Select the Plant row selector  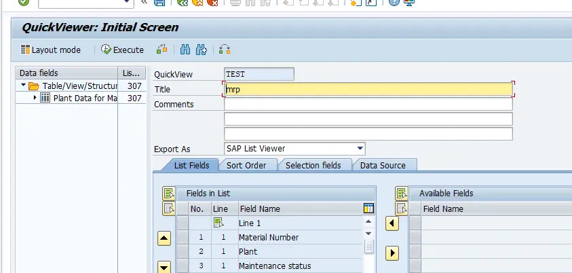tap(183, 252)
